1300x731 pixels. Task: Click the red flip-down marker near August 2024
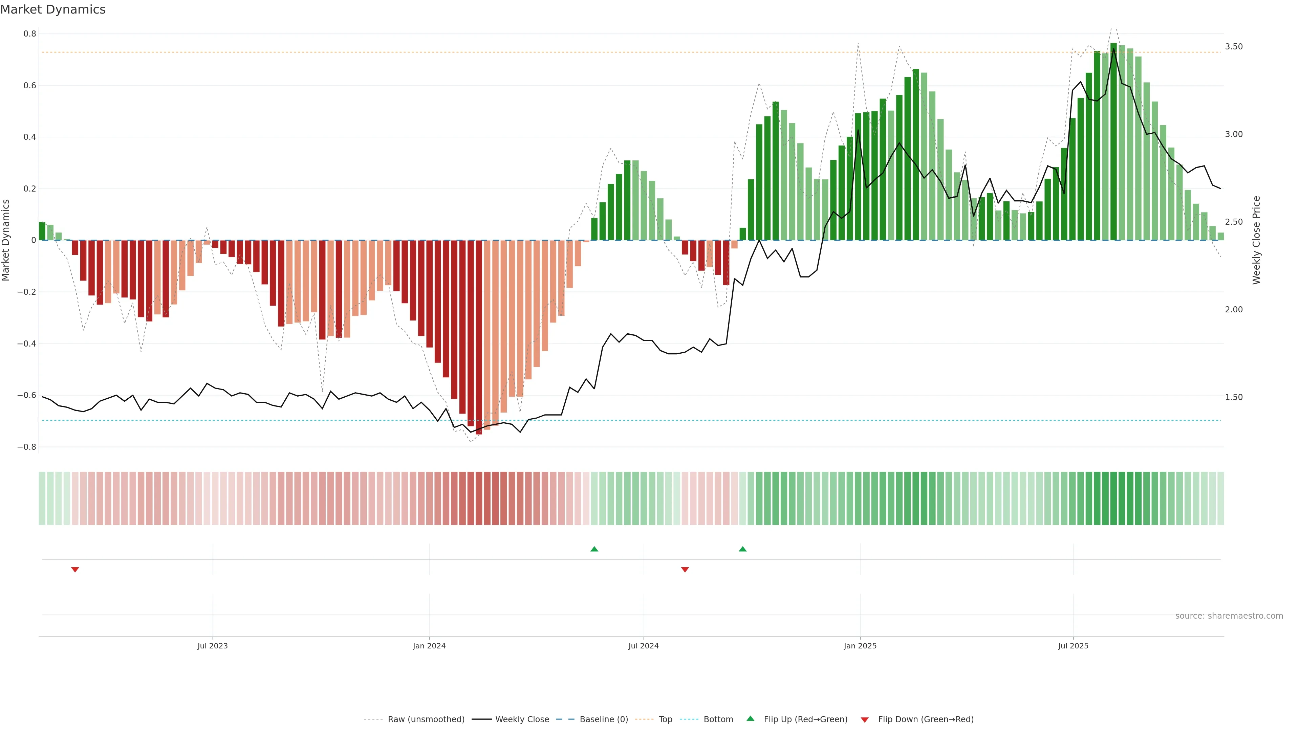[685, 570]
